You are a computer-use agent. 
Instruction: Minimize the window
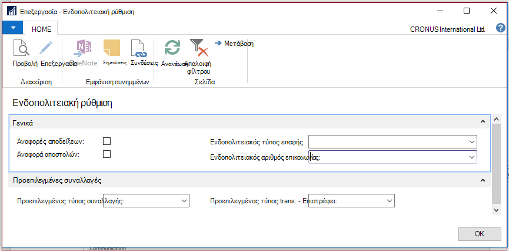[439, 11]
